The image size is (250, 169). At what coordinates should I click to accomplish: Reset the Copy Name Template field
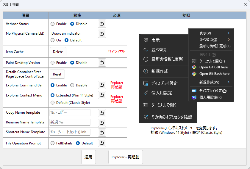(102, 113)
